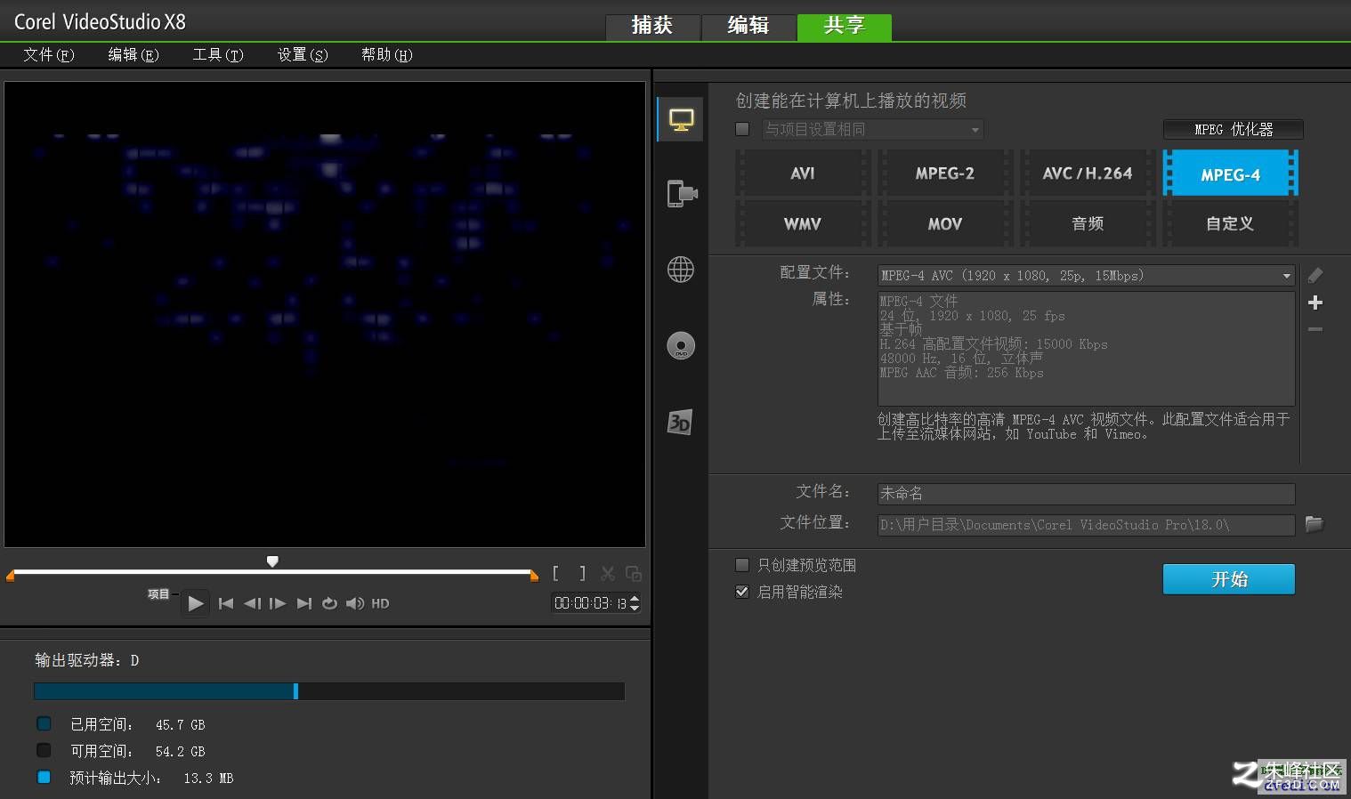Enable 'Same as project settings' checkbox
Screen dimensions: 1351x799
pos(742,129)
